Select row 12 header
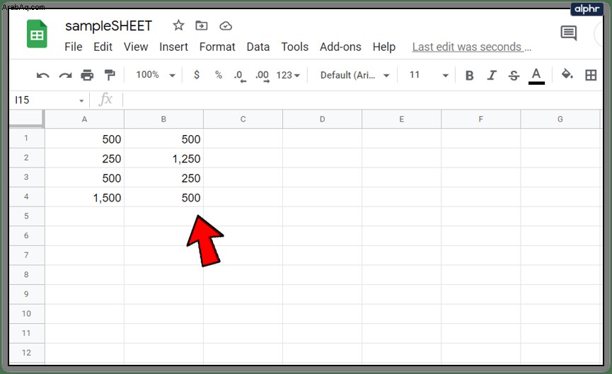612x374 pixels. (x=26, y=353)
